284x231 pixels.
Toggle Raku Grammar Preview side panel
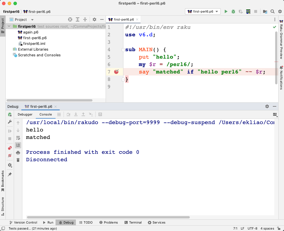281,39
